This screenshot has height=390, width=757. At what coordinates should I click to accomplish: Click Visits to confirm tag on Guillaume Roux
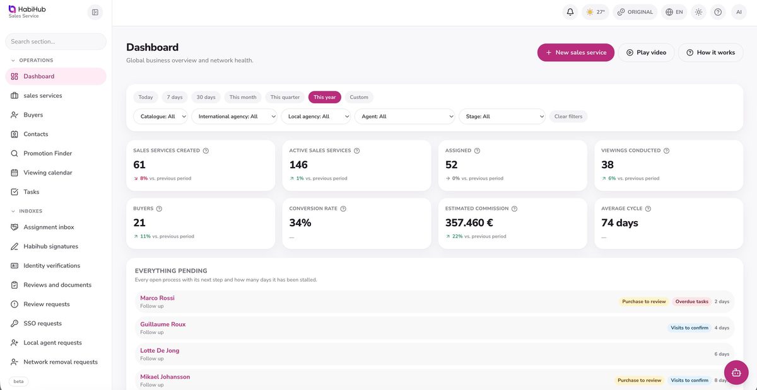pyautogui.click(x=690, y=328)
